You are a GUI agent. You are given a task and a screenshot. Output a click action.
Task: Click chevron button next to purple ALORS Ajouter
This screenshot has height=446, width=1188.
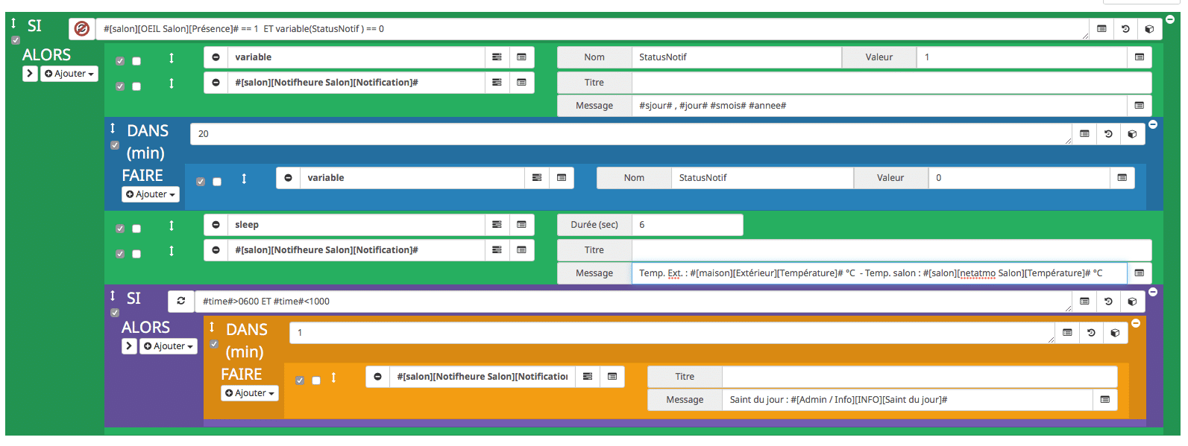click(x=129, y=346)
